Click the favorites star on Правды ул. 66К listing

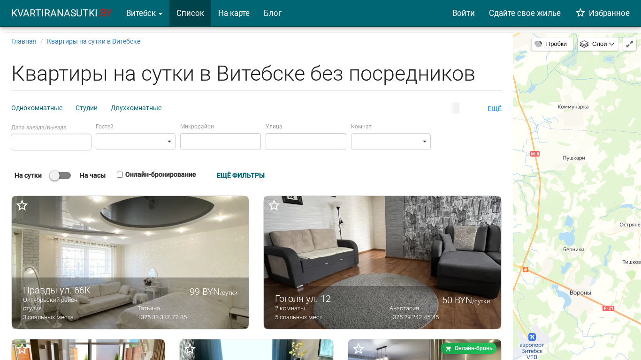(22, 205)
